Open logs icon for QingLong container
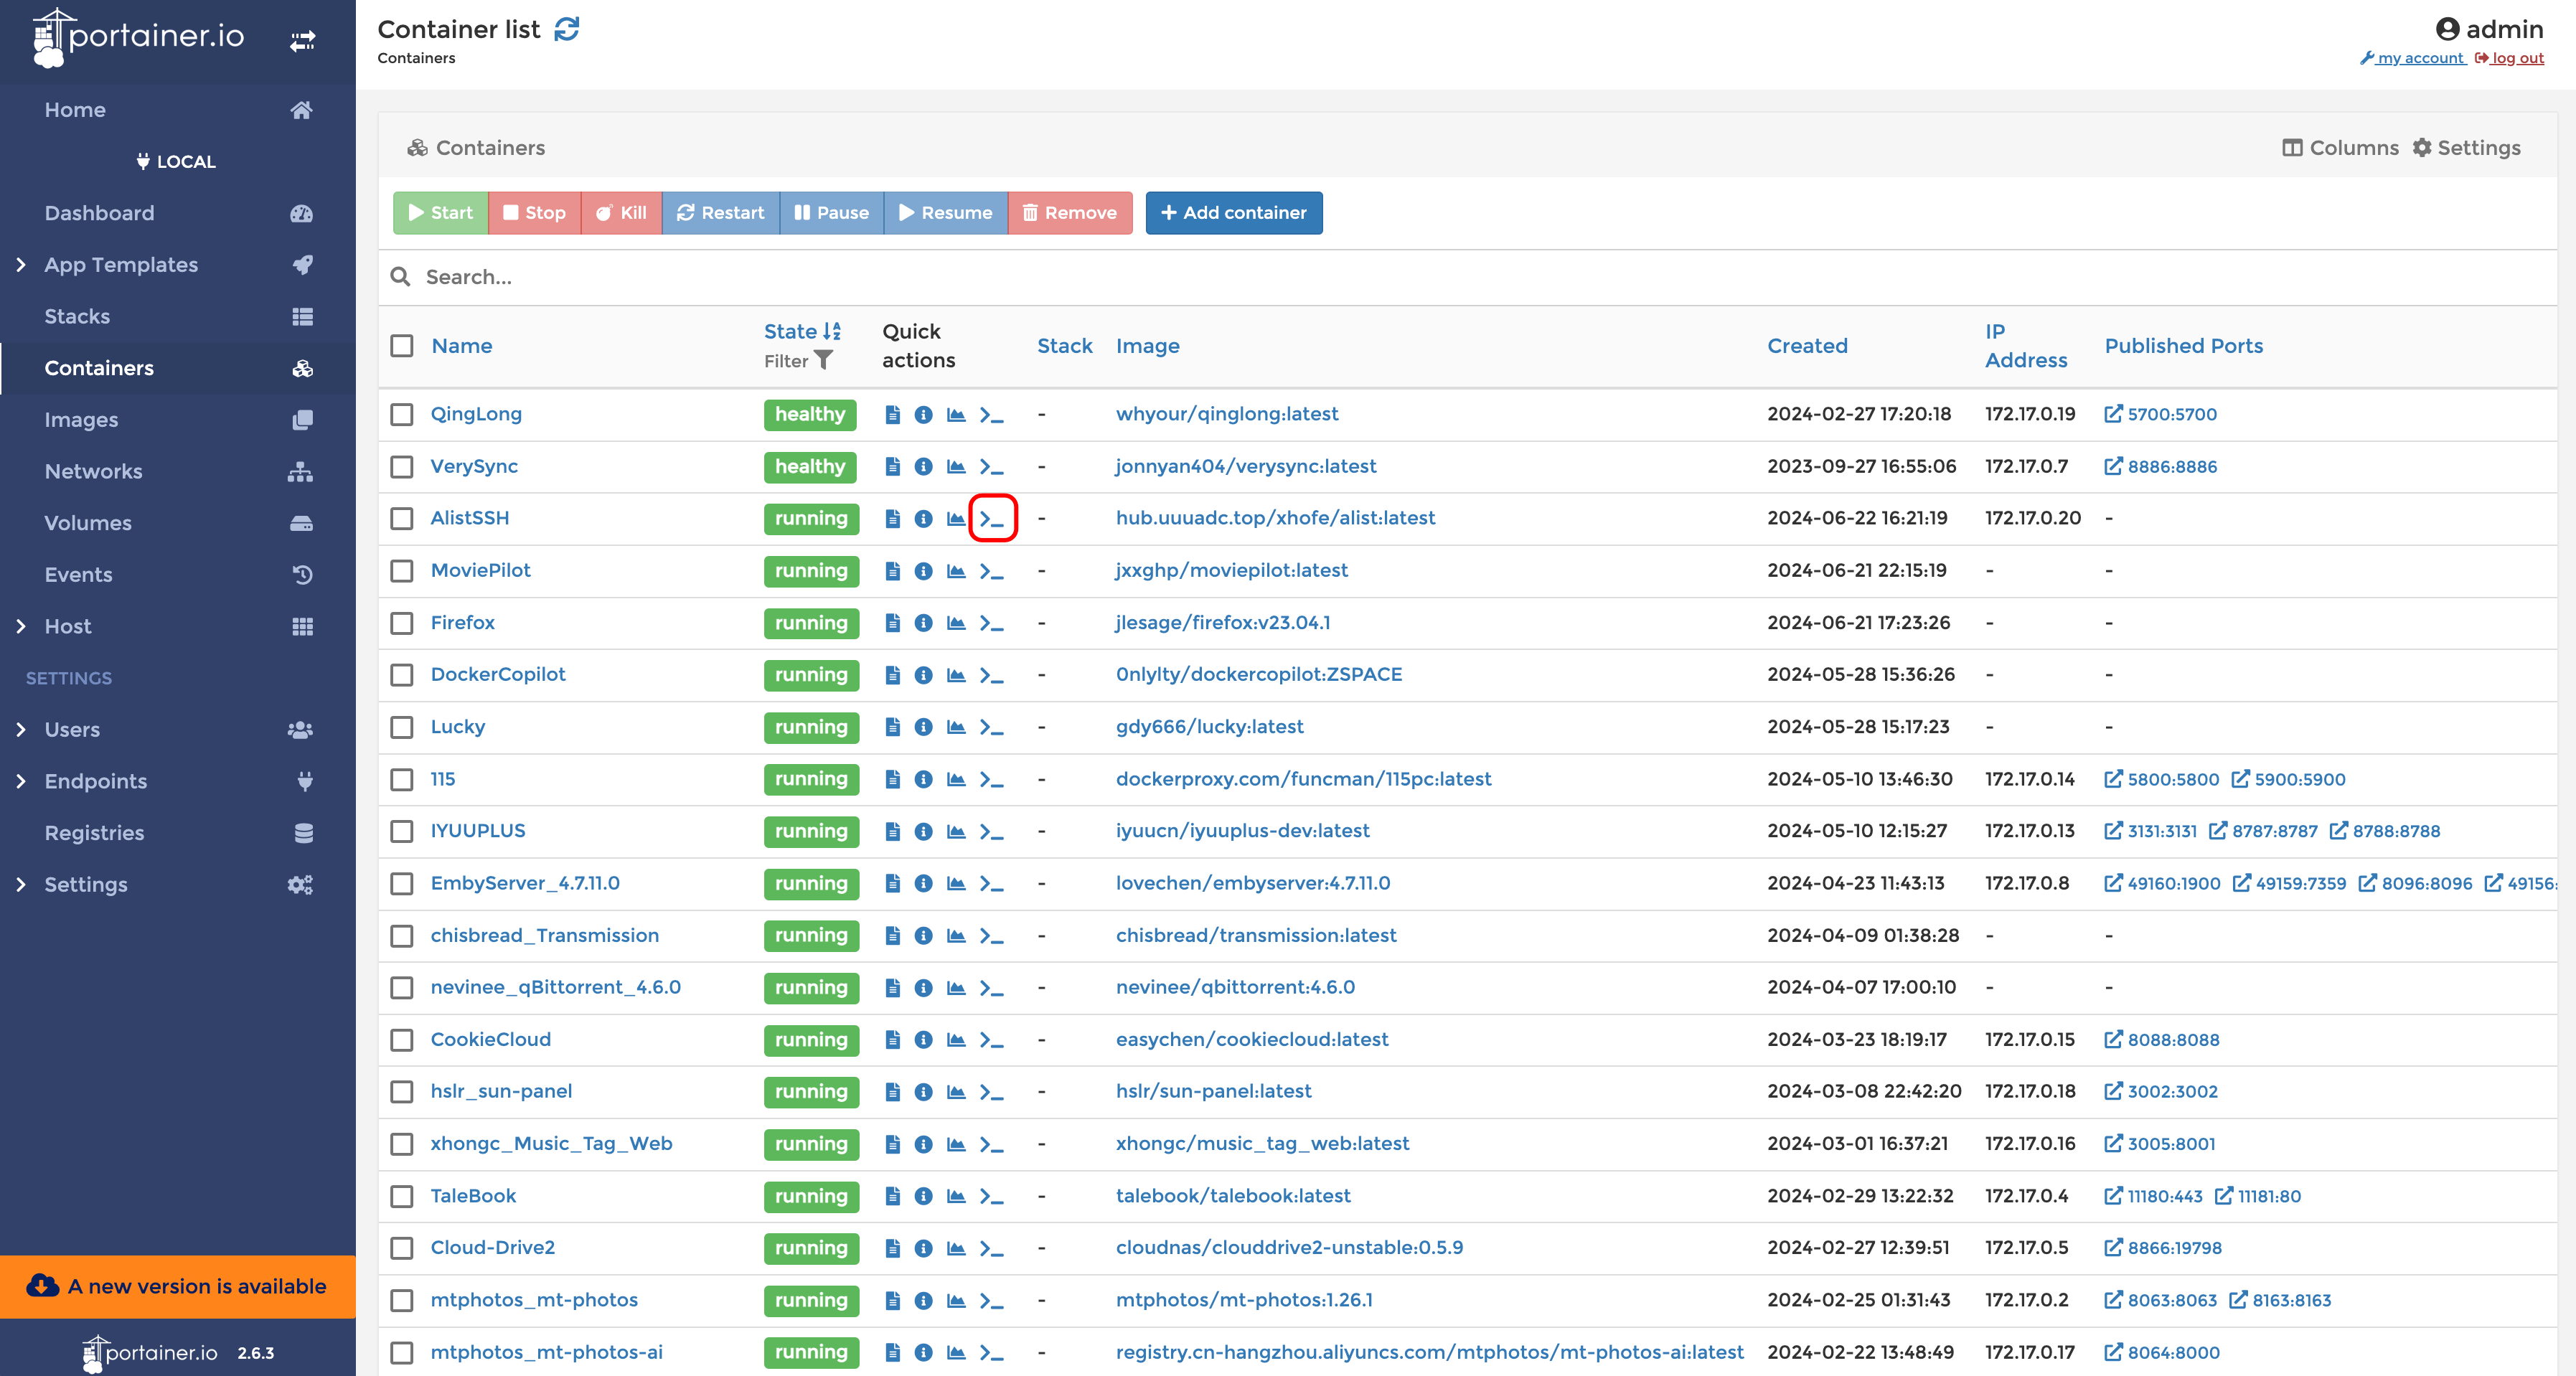Image resolution: width=2576 pixels, height=1376 pixels. [892, 414]
